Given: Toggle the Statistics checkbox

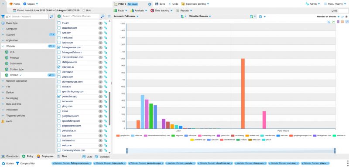Looking at the screenshot, I should tap(96, 157).
